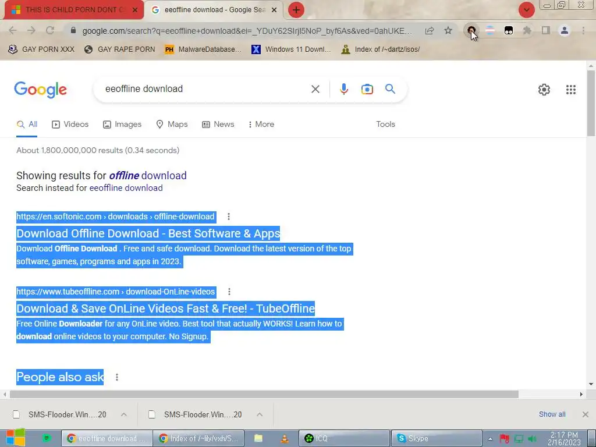Open the Index of /~dartz/isos/ bookmark
Viewport: 596px width, 447px height.
point(381,49)
